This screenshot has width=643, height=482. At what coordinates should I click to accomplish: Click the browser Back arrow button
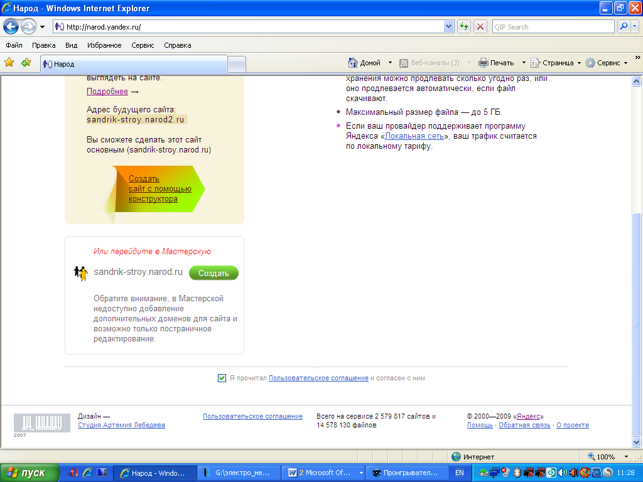[11, 27]
